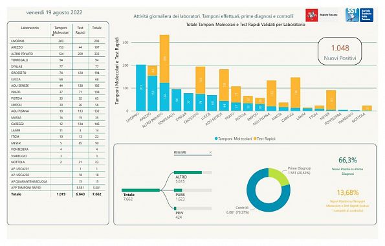385x246 pixels.
Task: Click the SST Servizio Sanitario logo
Action: [x=360, y=15]
